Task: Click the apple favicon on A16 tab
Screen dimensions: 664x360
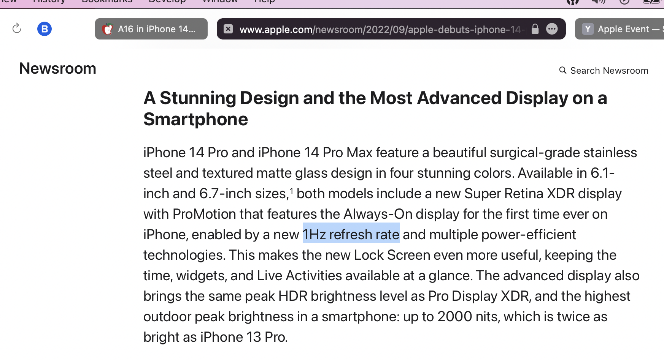Action: (108, 29)
